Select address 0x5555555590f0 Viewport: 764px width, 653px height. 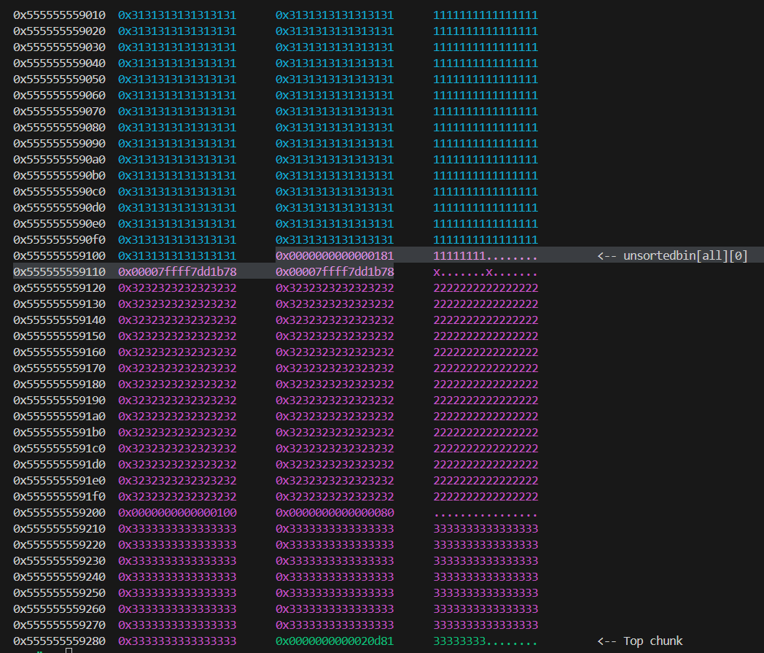pos(59,239)
